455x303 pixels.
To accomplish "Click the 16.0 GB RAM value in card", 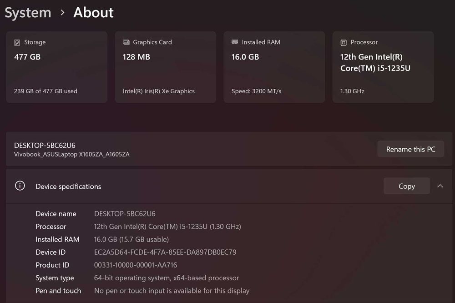I will coord(245,57).
